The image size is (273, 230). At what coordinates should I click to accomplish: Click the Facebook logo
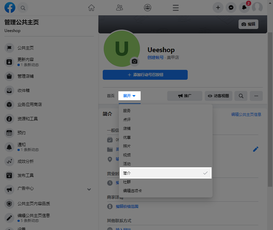(x=10, y=7)
